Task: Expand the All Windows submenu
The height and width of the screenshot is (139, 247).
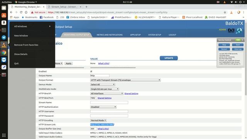Action: click(32, 26)
